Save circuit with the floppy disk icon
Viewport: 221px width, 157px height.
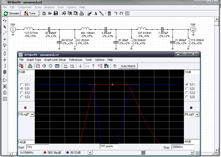(x=56, y=13)
